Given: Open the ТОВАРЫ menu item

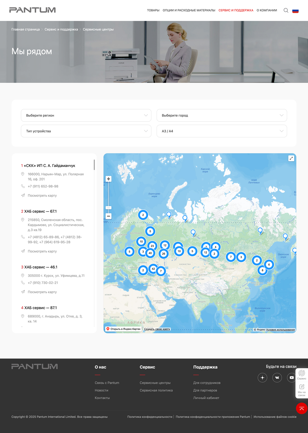Looking at the screenshot, I should tap(153, 10).
